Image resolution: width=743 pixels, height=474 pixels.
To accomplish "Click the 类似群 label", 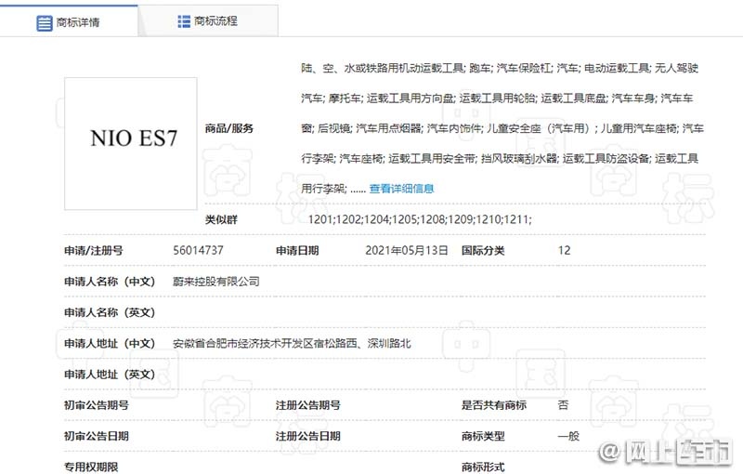I will (x=221, y=219).
